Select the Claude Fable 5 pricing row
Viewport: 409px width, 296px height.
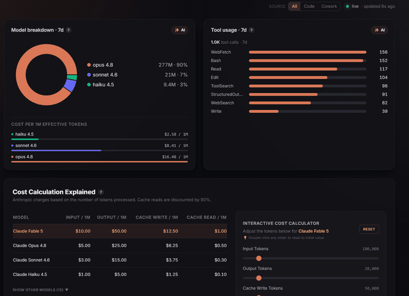pyautogui.click(x=120, y=231)
